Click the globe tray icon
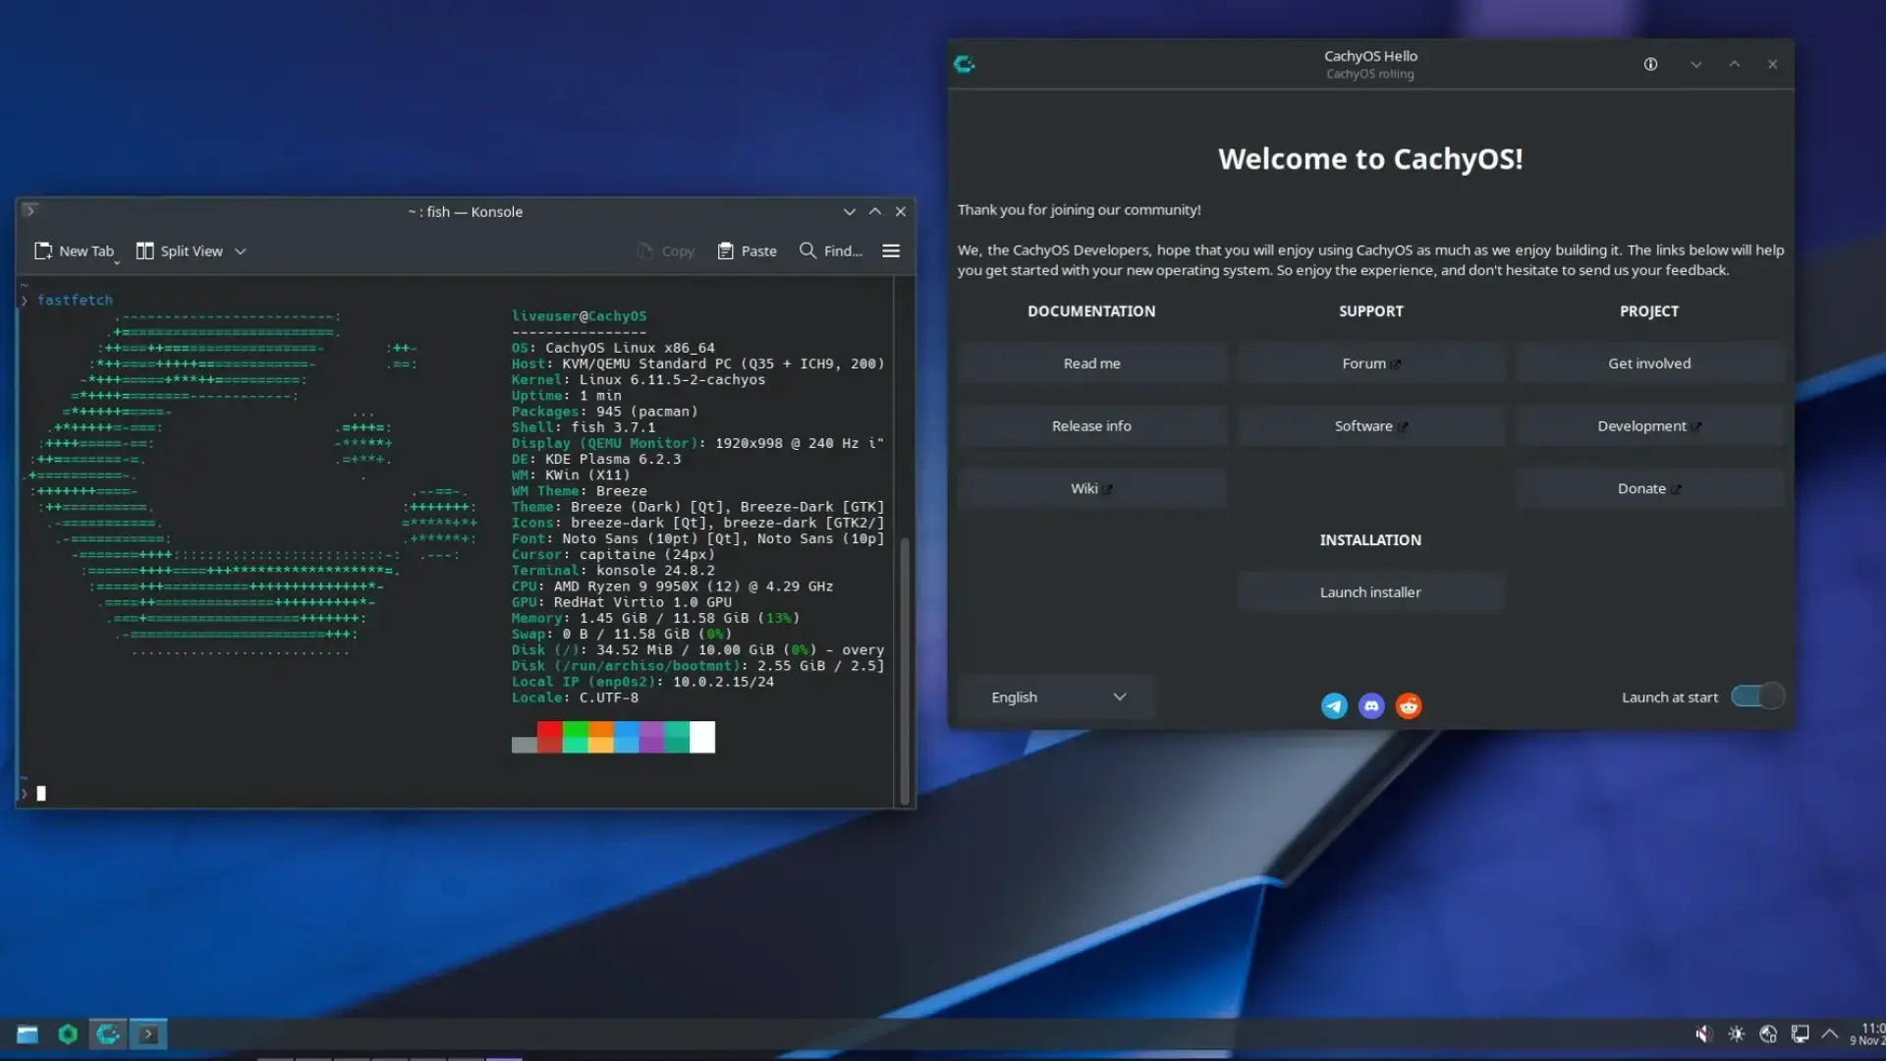 (1768, 1033)
